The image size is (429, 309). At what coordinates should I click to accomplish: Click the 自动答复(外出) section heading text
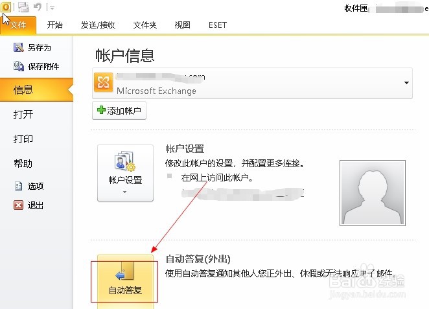[x=198, y=259]
